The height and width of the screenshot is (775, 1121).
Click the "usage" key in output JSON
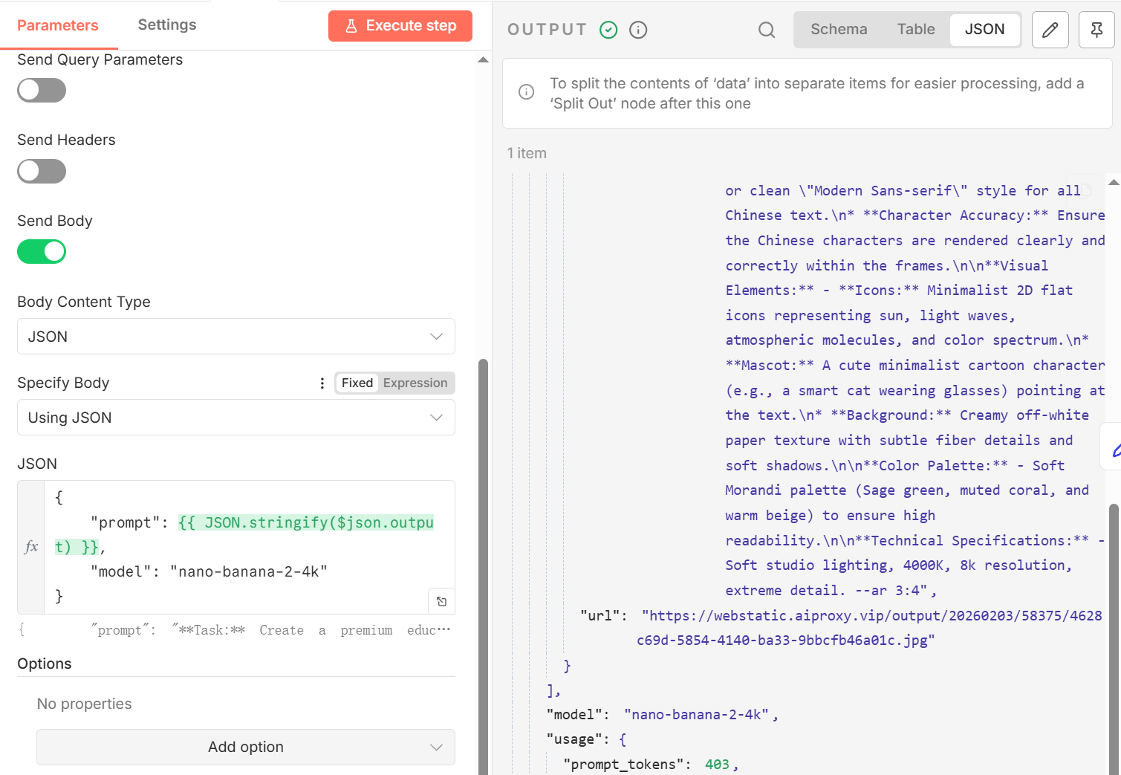coord(575,739)
